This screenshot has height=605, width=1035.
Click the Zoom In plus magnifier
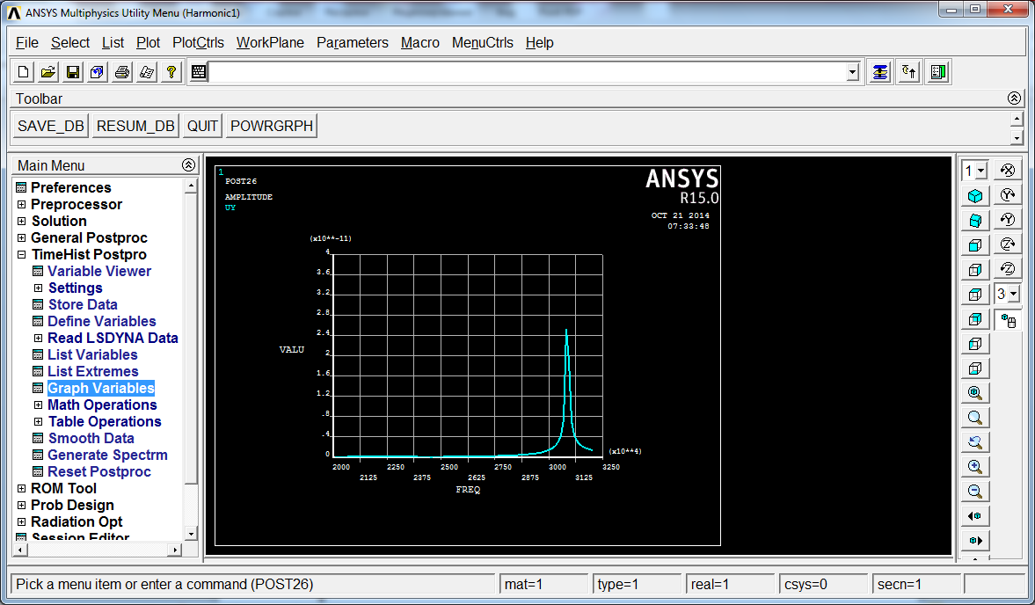(975, 467)
